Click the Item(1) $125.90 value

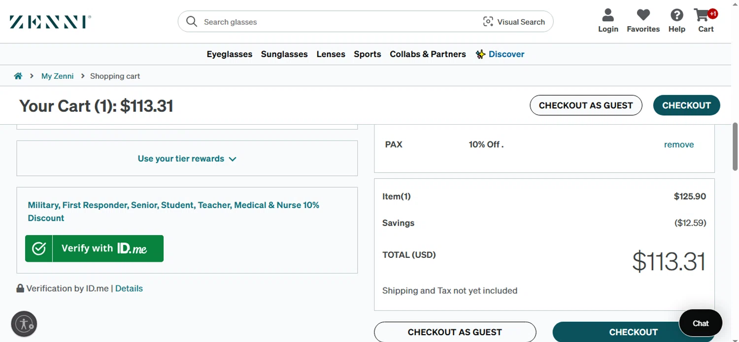tap(690, 196)
